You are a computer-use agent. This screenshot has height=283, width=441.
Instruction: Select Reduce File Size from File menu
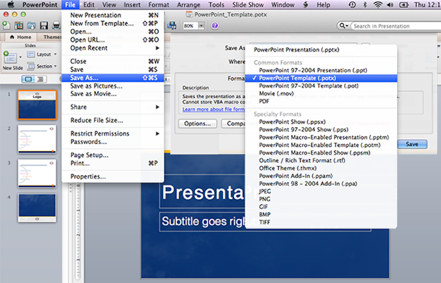pyautogui.click(x=97, y=120)
